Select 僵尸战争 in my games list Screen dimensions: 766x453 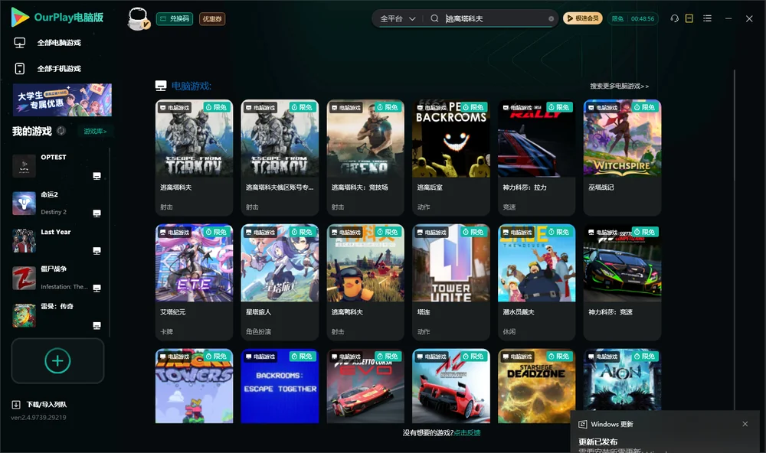(x=57, y=279)
